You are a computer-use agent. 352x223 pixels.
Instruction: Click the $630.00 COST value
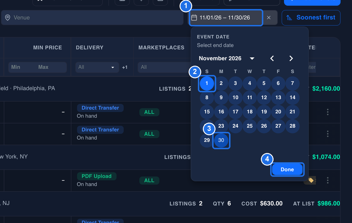[271, 204]
